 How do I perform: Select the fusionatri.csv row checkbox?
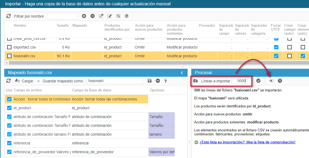(9, 56)
